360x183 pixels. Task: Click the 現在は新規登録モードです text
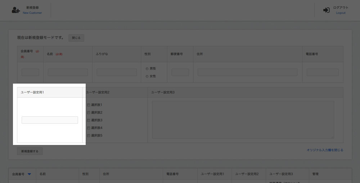[41, 38]
